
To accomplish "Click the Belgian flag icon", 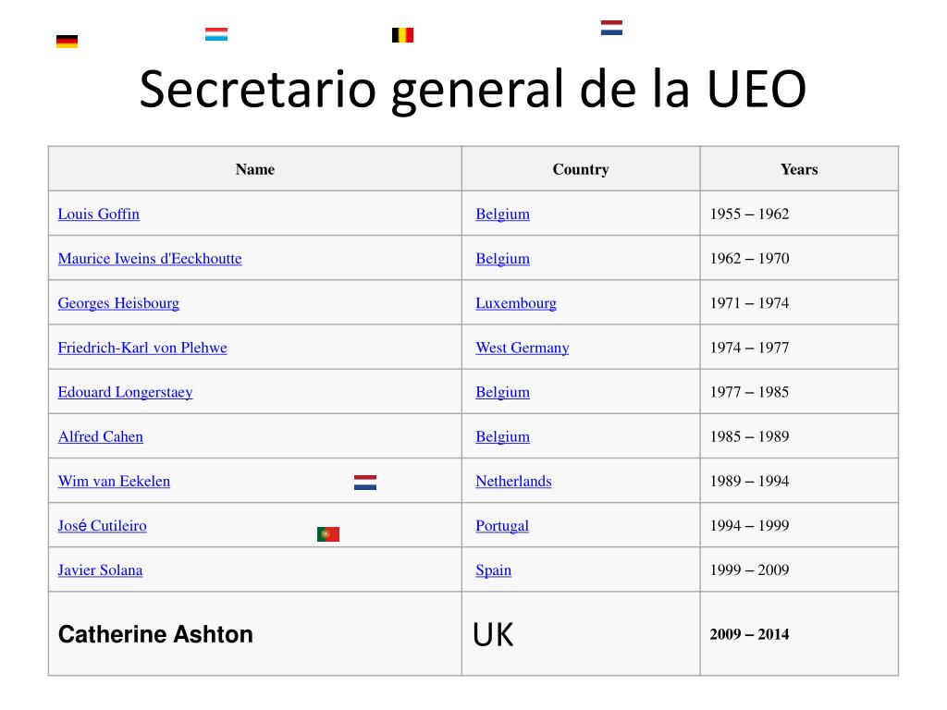I will [x=403, y=35].
